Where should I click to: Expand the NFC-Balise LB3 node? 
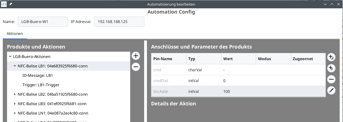coord(15,104)
